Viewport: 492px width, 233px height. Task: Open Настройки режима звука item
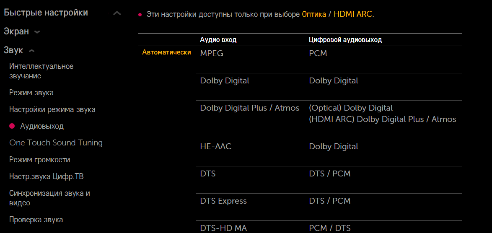click(x=52, y=109)
